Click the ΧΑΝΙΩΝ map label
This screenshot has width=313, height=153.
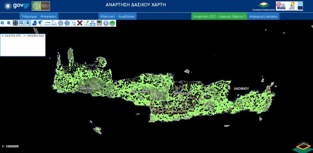[x=85, y=88]
